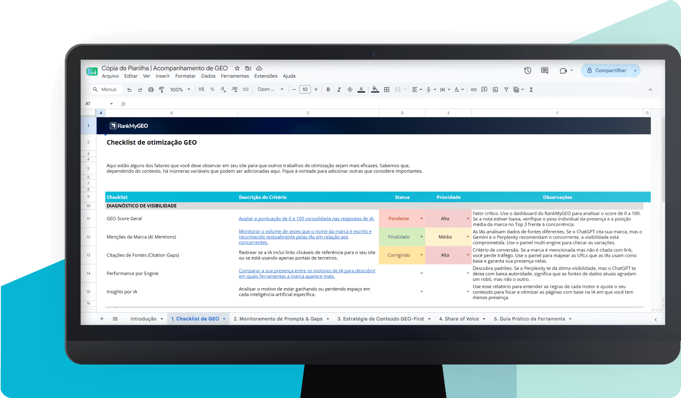Click the fill color bucket icon

click(x=375, y=89)
